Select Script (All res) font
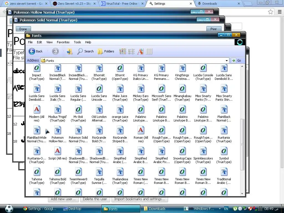 58,154
